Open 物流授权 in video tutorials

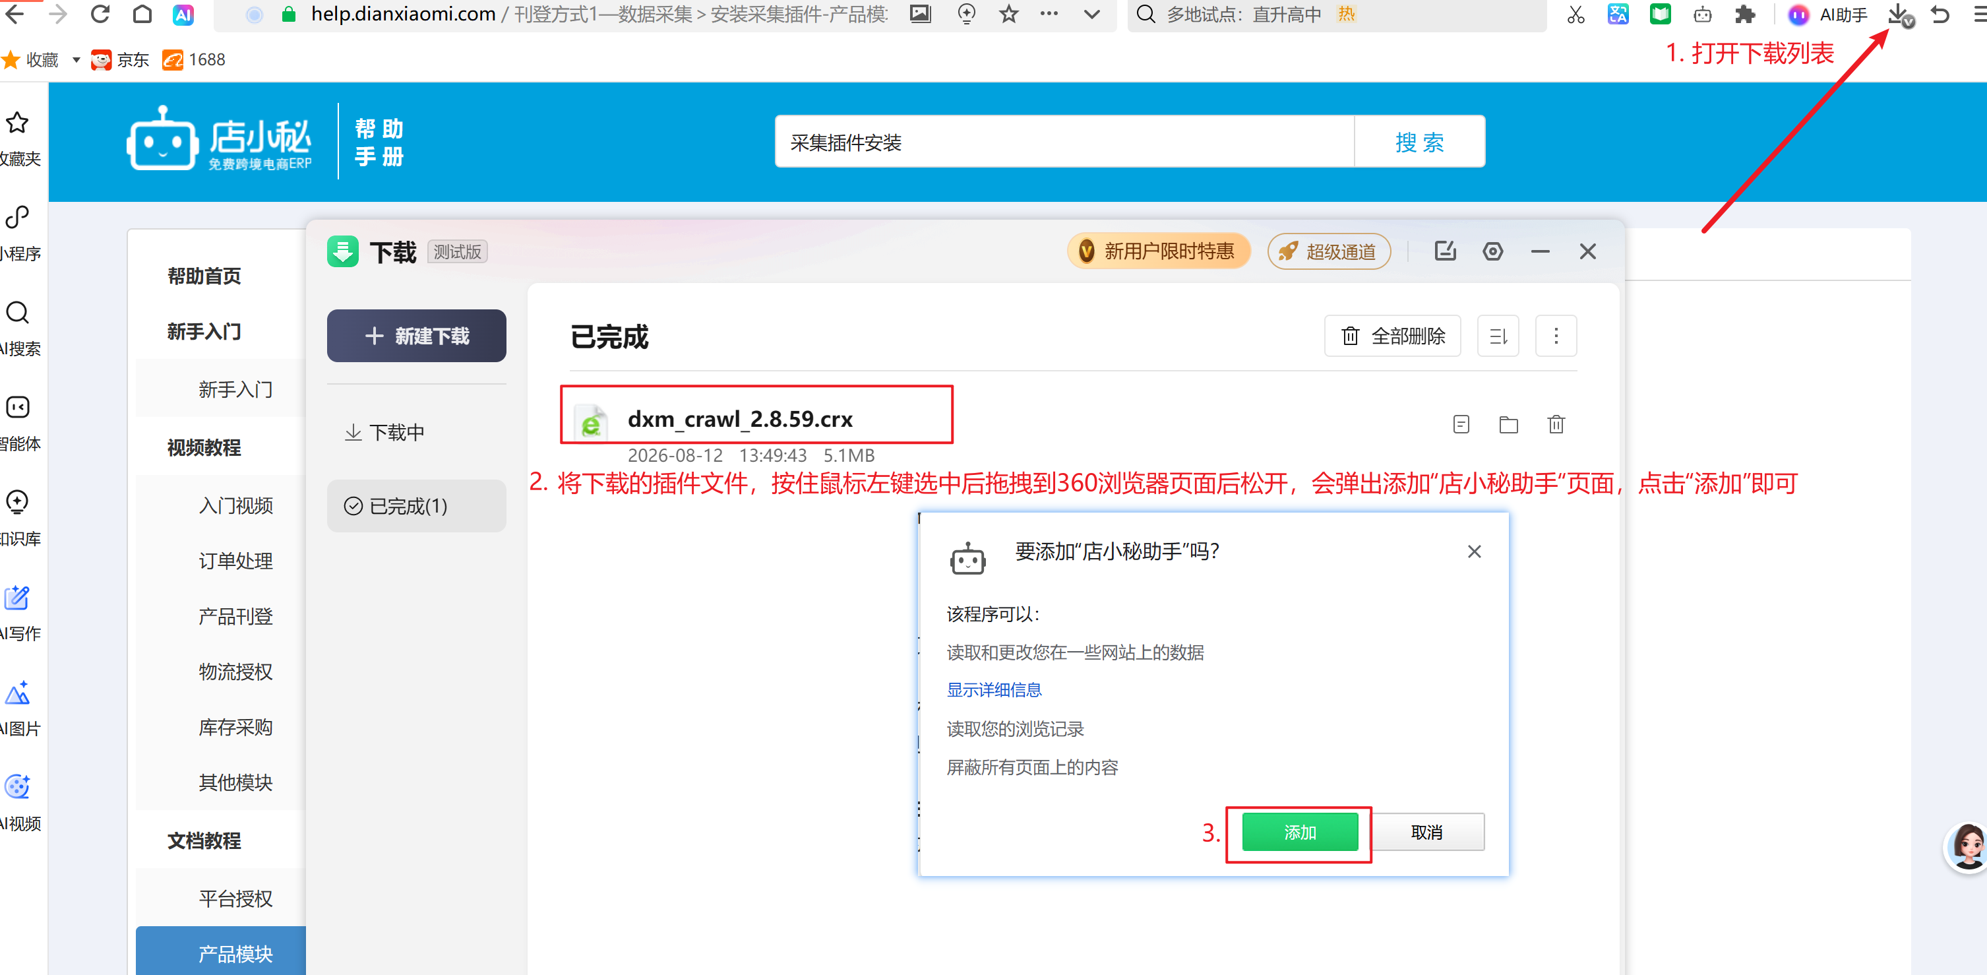235,671
